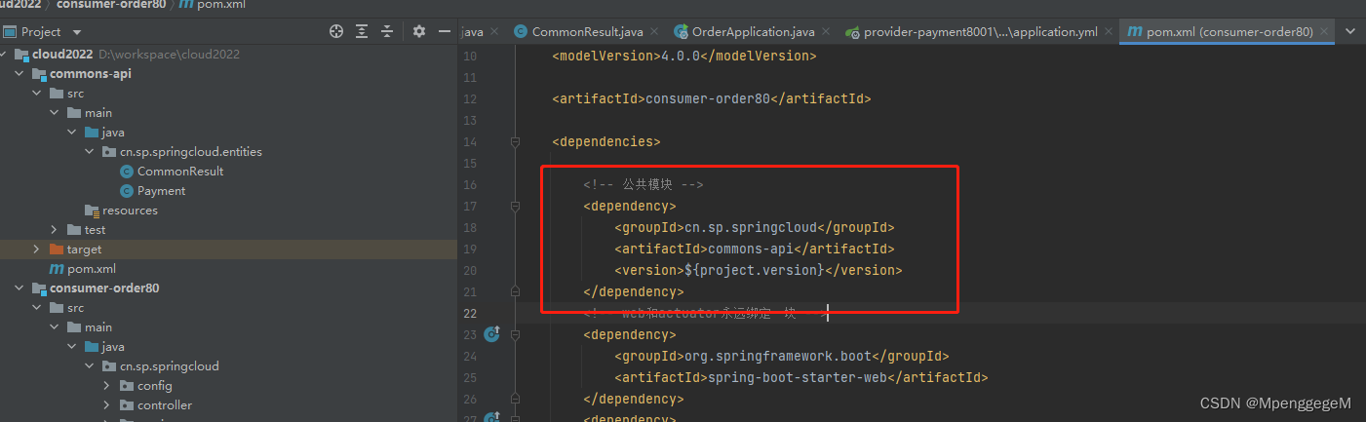
Task: Click consumer-order80 artifactId on line 12
Action: pyautogui.click(x=708, y=98)
